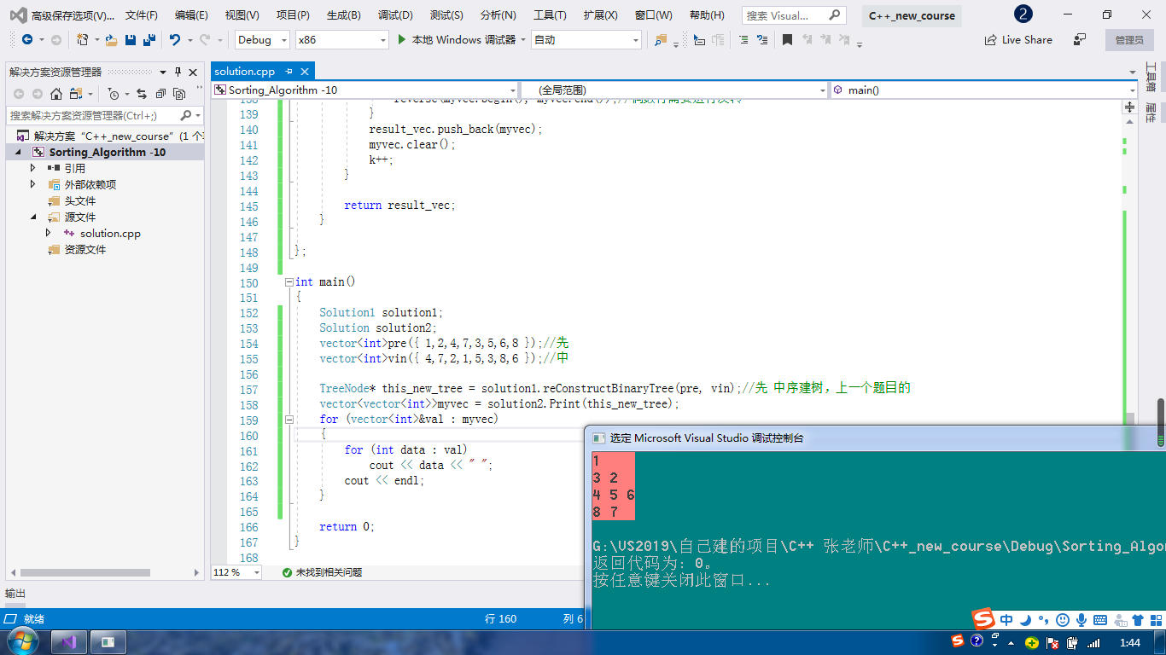This screenshot has height=655, width=1166.
Task: Expand the 引用 tree node
Action: click(x=32, y=168)
